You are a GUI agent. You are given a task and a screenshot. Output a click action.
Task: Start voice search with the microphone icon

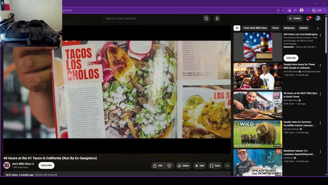[217, 18]
